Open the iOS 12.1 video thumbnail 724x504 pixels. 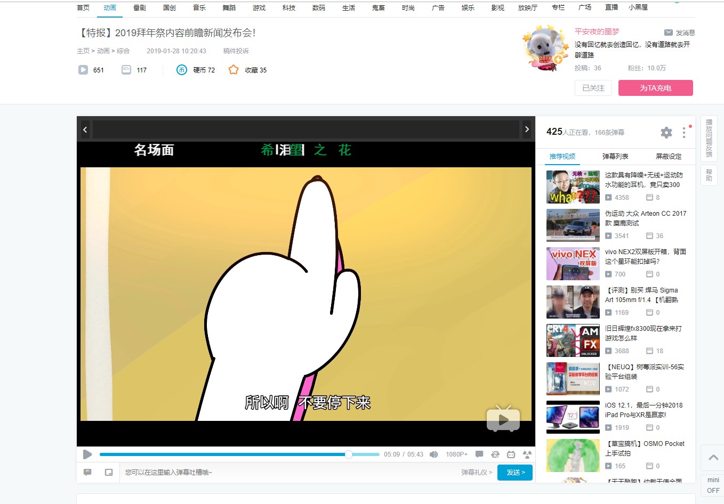click(x=573, y=417)
